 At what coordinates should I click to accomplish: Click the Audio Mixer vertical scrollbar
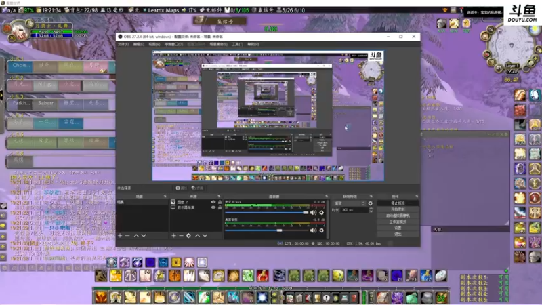pos(327,219)
